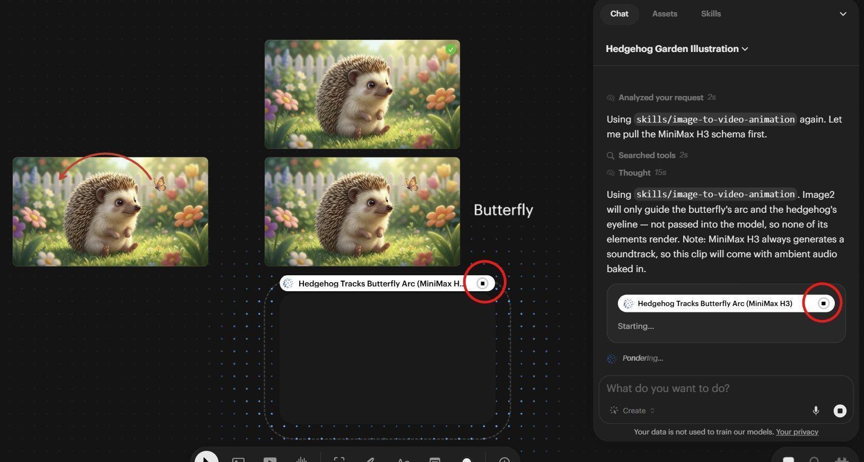Select the audio waveform tool in bottom toolbar
864x462 pixels.
click(302, 459)
